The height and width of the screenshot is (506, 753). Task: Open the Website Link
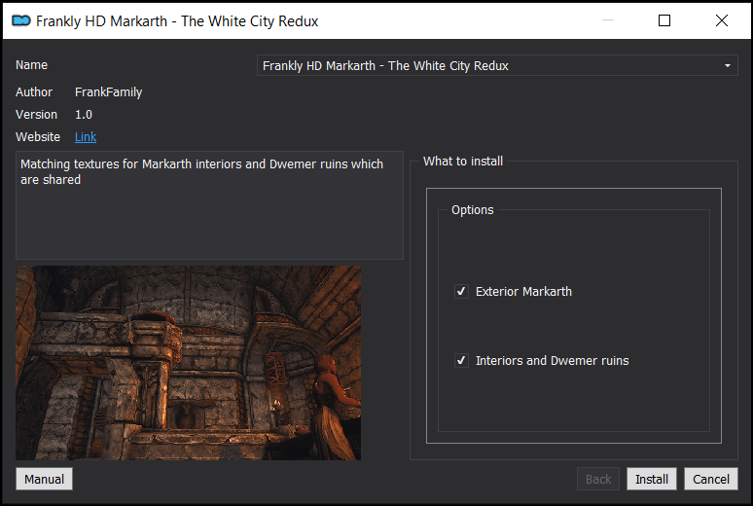(x=86, y=137)
